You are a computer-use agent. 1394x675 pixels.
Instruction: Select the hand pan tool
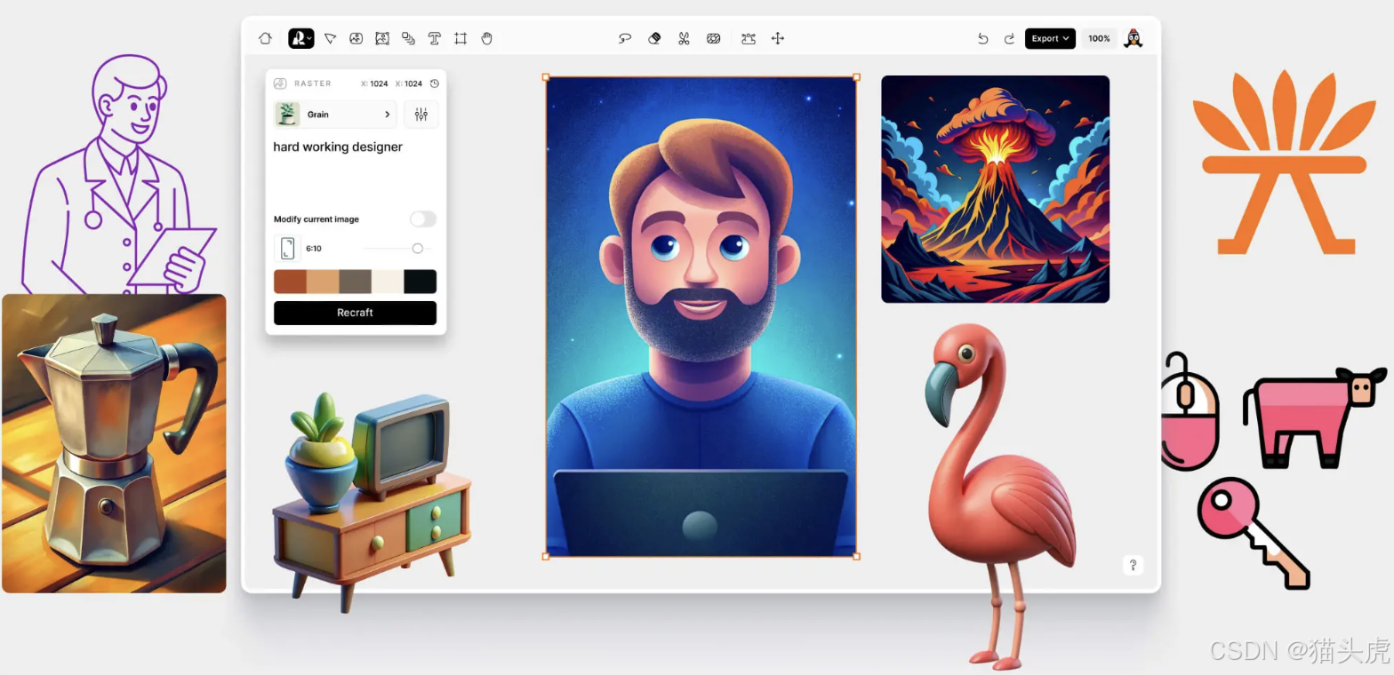(486, 38)
